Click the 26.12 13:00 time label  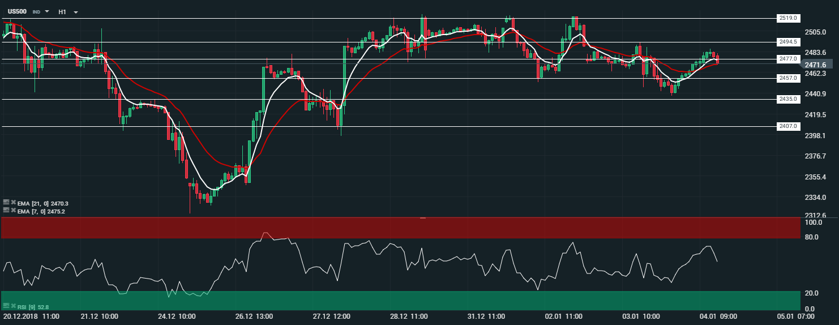(254, 317)
